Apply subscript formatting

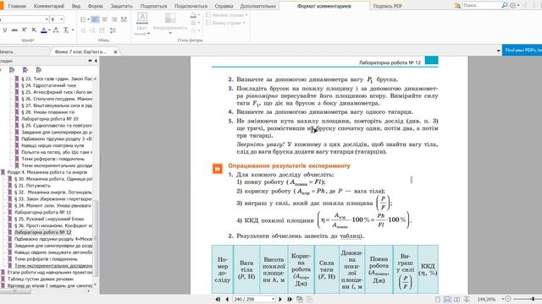click(34, 30)
